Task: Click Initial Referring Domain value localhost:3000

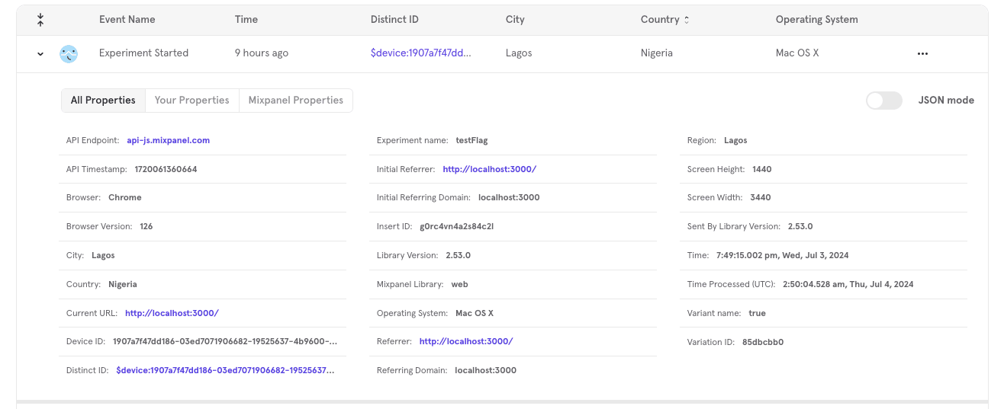Action: [x=509, y=197]
